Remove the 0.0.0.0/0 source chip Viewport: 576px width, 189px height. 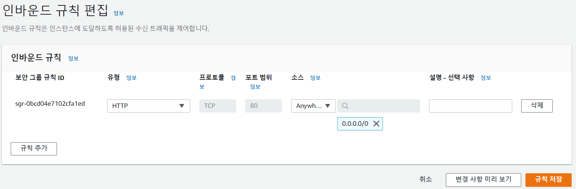[376, 124]
